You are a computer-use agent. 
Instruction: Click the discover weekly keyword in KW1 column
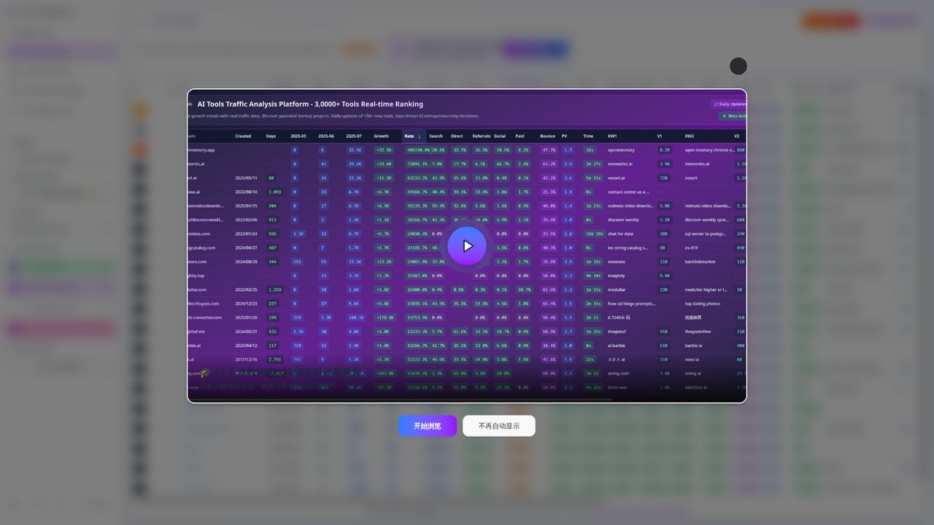[x=623, y=219]
